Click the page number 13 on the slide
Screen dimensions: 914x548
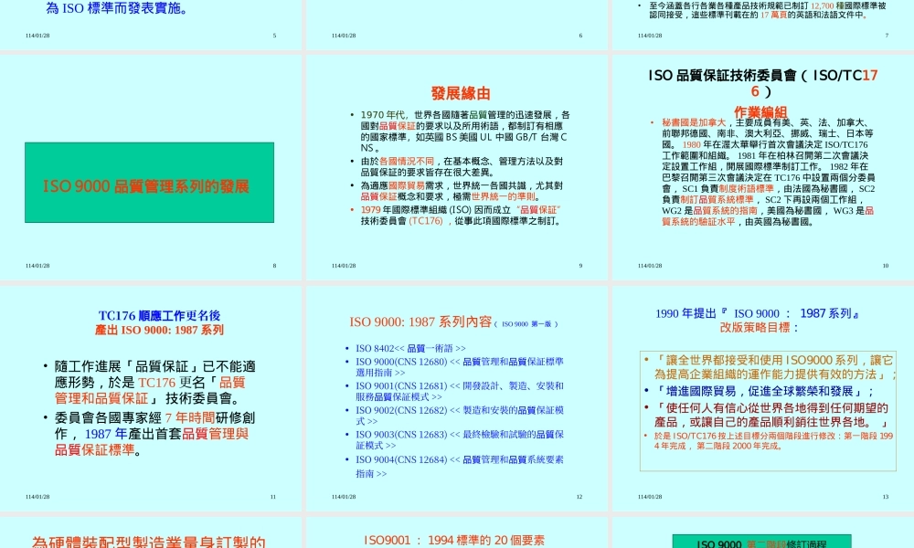tap(886, 497)
